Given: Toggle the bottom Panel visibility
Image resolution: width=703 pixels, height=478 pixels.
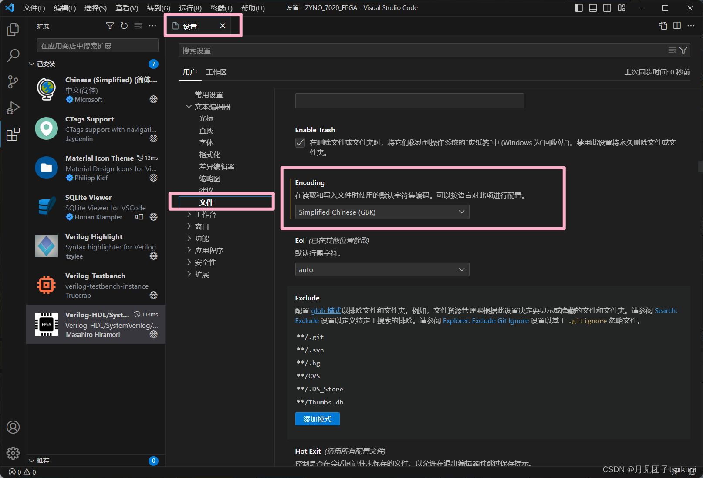Looking at the screenshot, I should click(592, 7).
